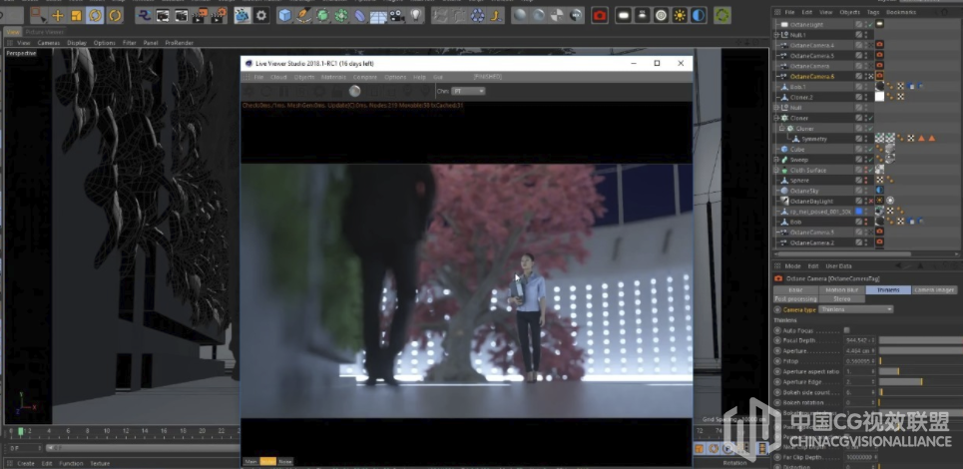Create Octane daylight sun icon
Viewport: 963px width, 469px height.
680,15
